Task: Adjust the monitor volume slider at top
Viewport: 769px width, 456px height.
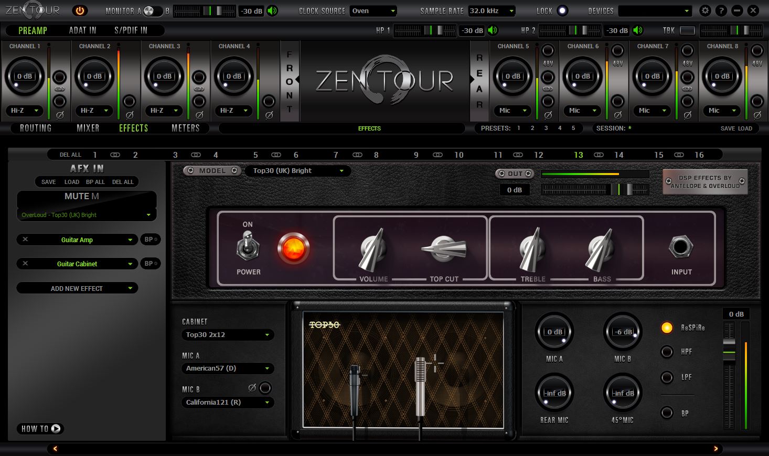Action: pyautogui.click(x=205, y=11)
